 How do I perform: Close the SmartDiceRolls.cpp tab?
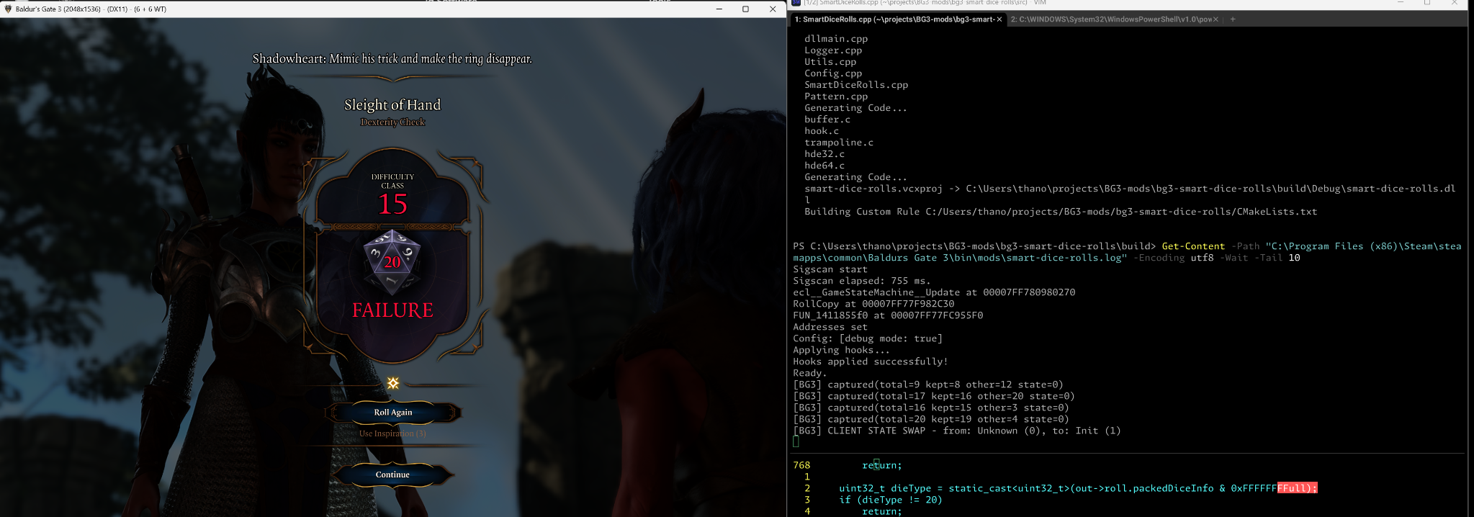click(999, 19)
